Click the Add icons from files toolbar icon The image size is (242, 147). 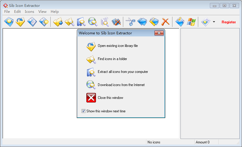pyautogui.click(x=58, y=22)
